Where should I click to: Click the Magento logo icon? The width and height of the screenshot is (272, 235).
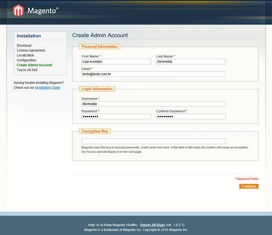tap(18, 11)
